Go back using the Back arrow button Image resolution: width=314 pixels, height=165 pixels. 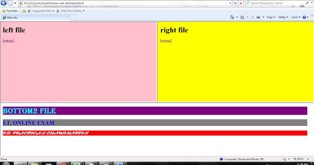coord(4,3)
